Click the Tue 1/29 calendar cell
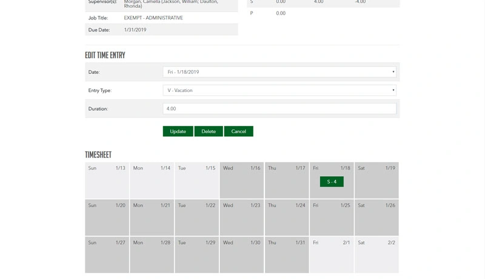 196,255
